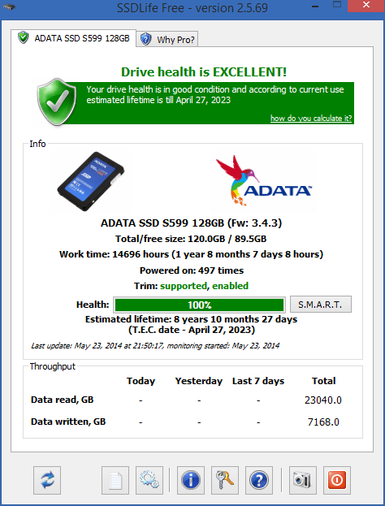
Task: Click the 'T.E.C. date - April 27, 2023' text
Action: click(192, 330)
